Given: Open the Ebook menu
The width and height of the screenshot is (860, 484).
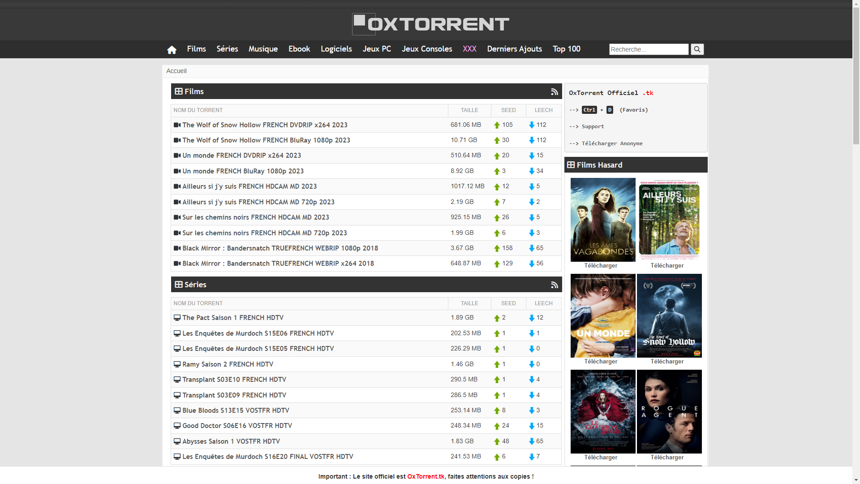Looking at the screenshot, I should coord(299,49).
